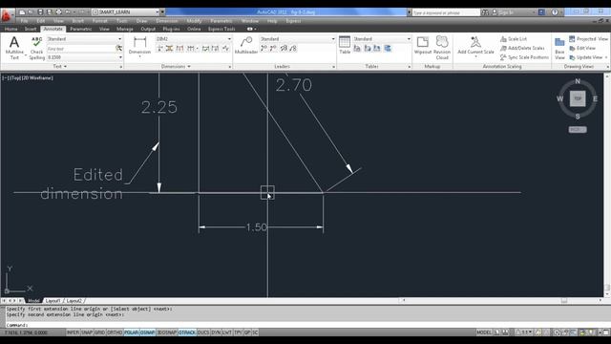Click Add/Delete Scales

coord(522,48)
